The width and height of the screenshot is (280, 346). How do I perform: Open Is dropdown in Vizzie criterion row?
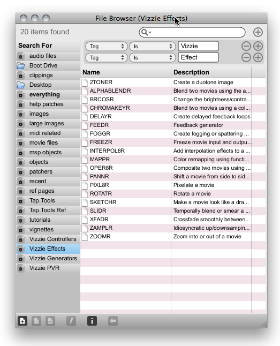[153, 47]
